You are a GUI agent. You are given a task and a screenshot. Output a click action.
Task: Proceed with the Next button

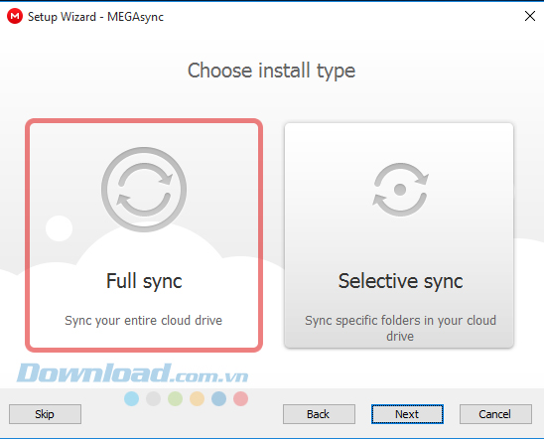point(407,414)
